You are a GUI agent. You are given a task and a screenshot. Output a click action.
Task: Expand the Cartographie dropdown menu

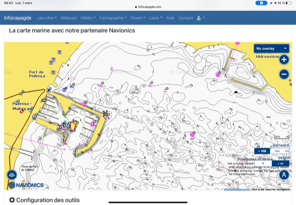(x=113, y=18)
